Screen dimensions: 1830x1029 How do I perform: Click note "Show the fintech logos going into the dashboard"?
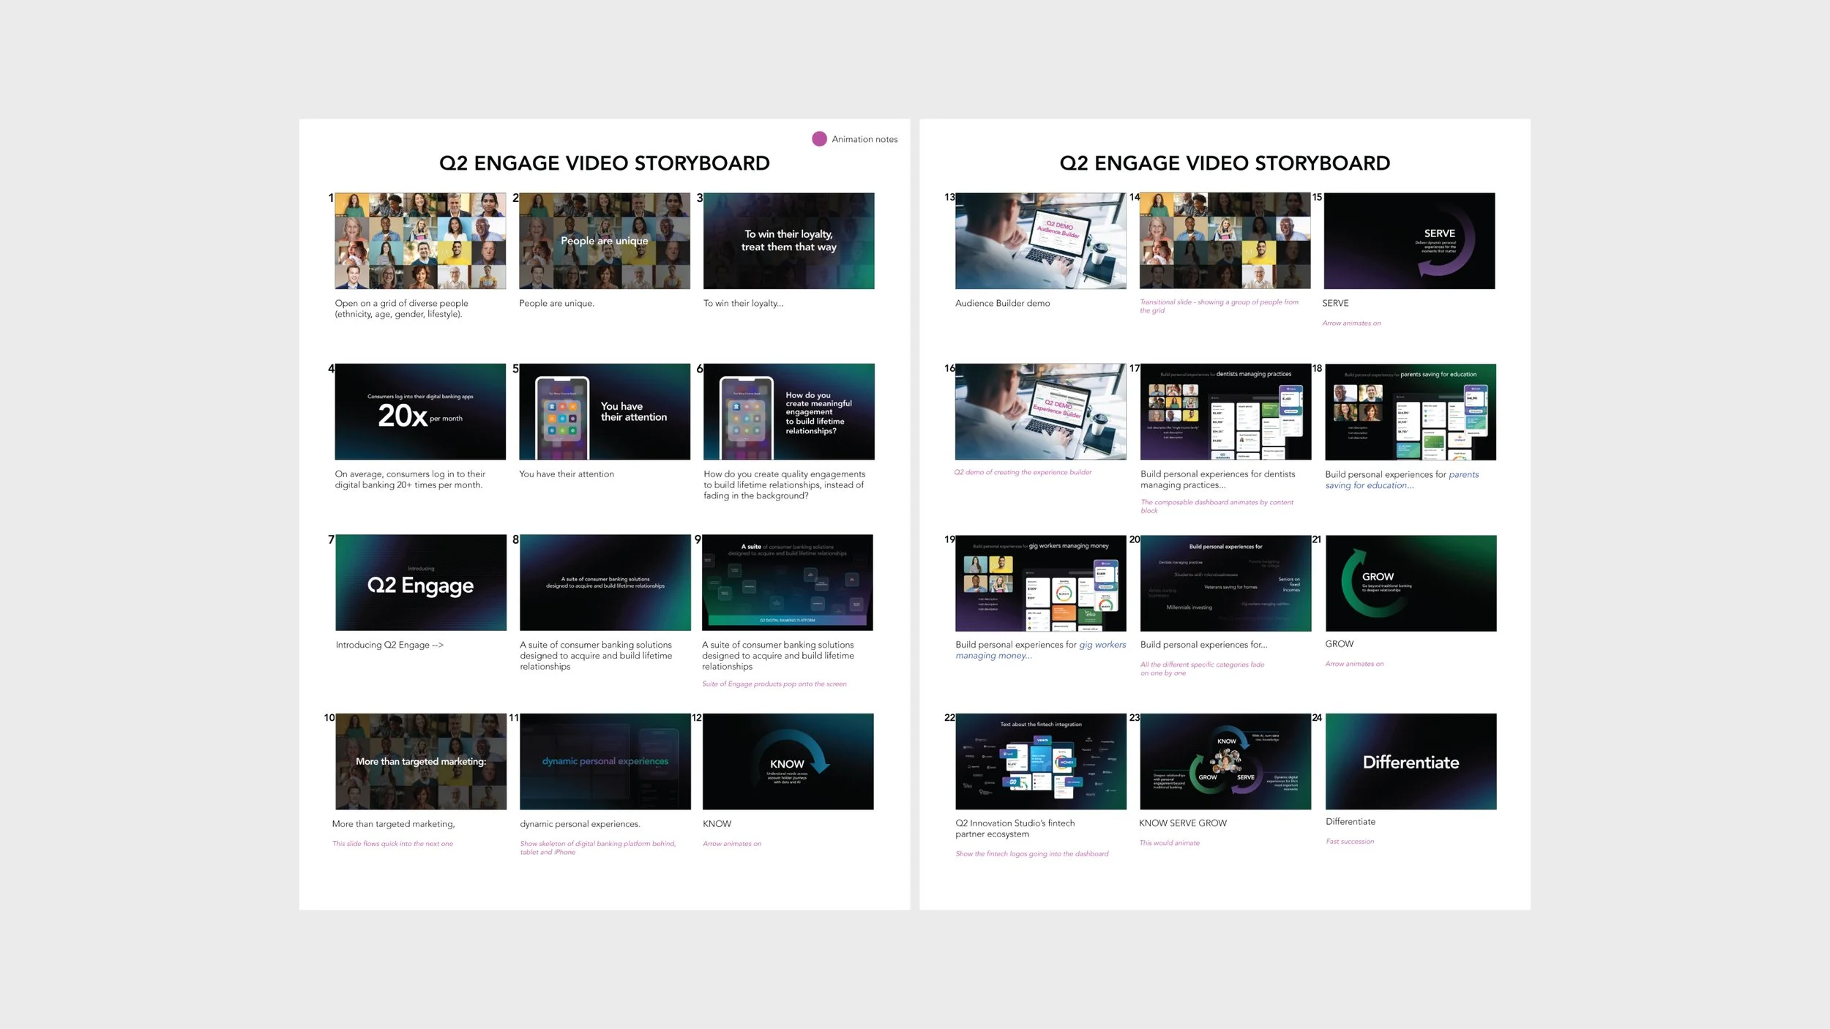[x=1031, y=854]
